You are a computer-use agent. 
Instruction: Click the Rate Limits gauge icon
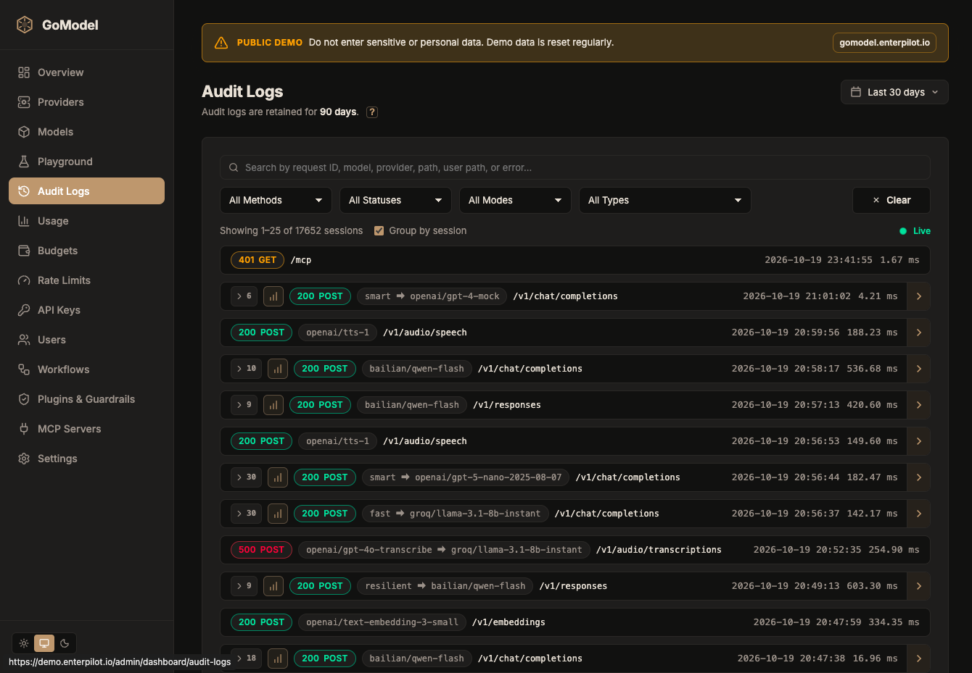24,280
